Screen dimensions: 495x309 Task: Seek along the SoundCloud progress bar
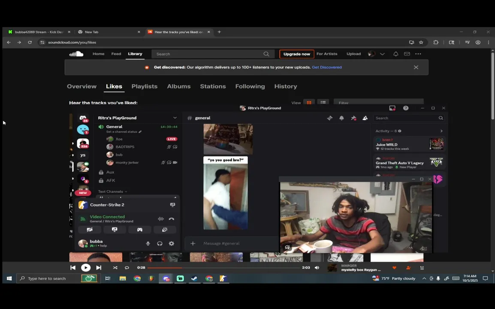(x=223, y=268)
